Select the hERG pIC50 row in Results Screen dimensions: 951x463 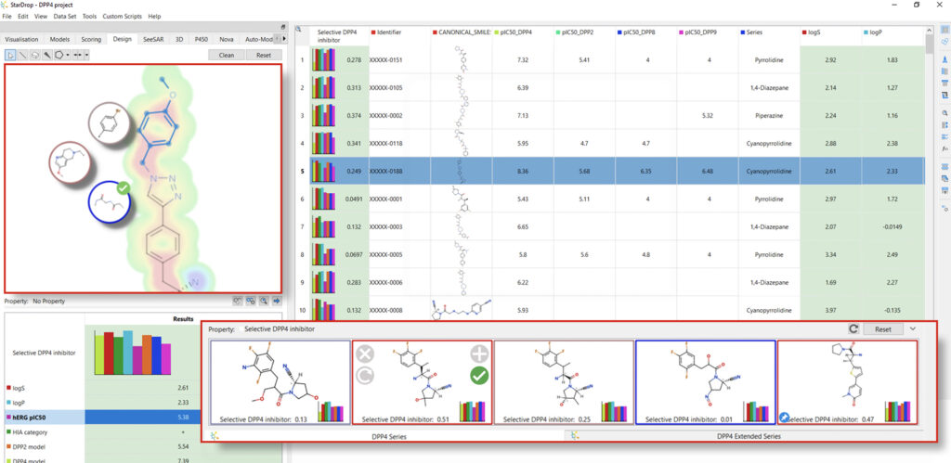46,417
